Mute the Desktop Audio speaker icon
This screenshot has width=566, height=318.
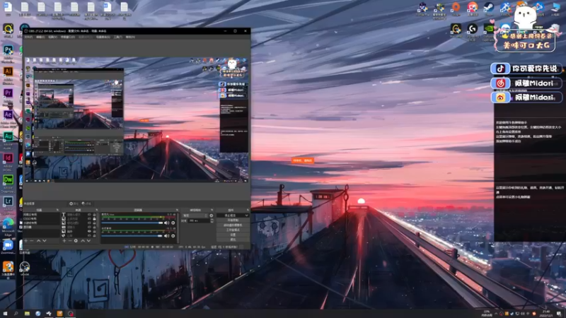166,236
